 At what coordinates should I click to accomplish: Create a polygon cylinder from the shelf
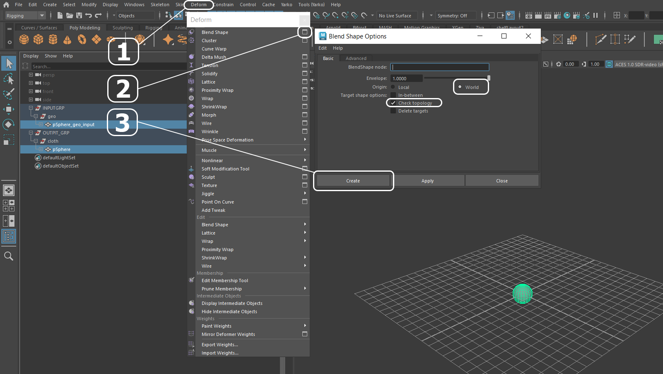(53, 39)
